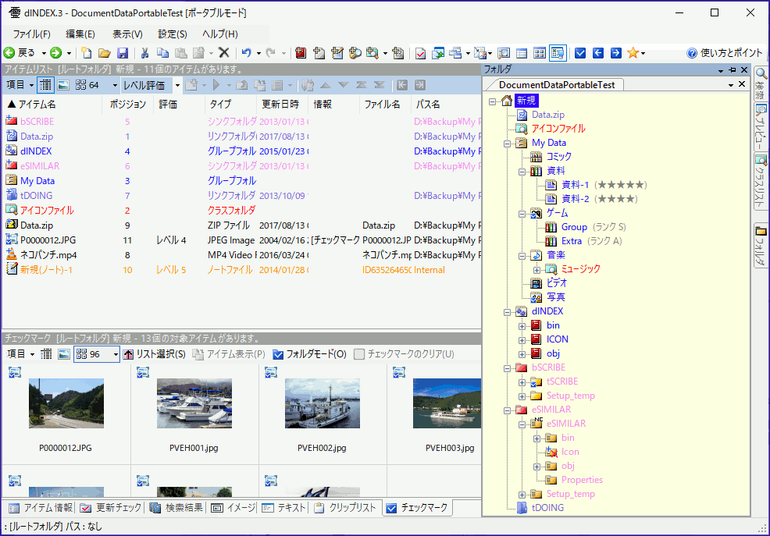
Task: Click the magnifier preview window toolbar icon
Action: [x=504, y=53]
